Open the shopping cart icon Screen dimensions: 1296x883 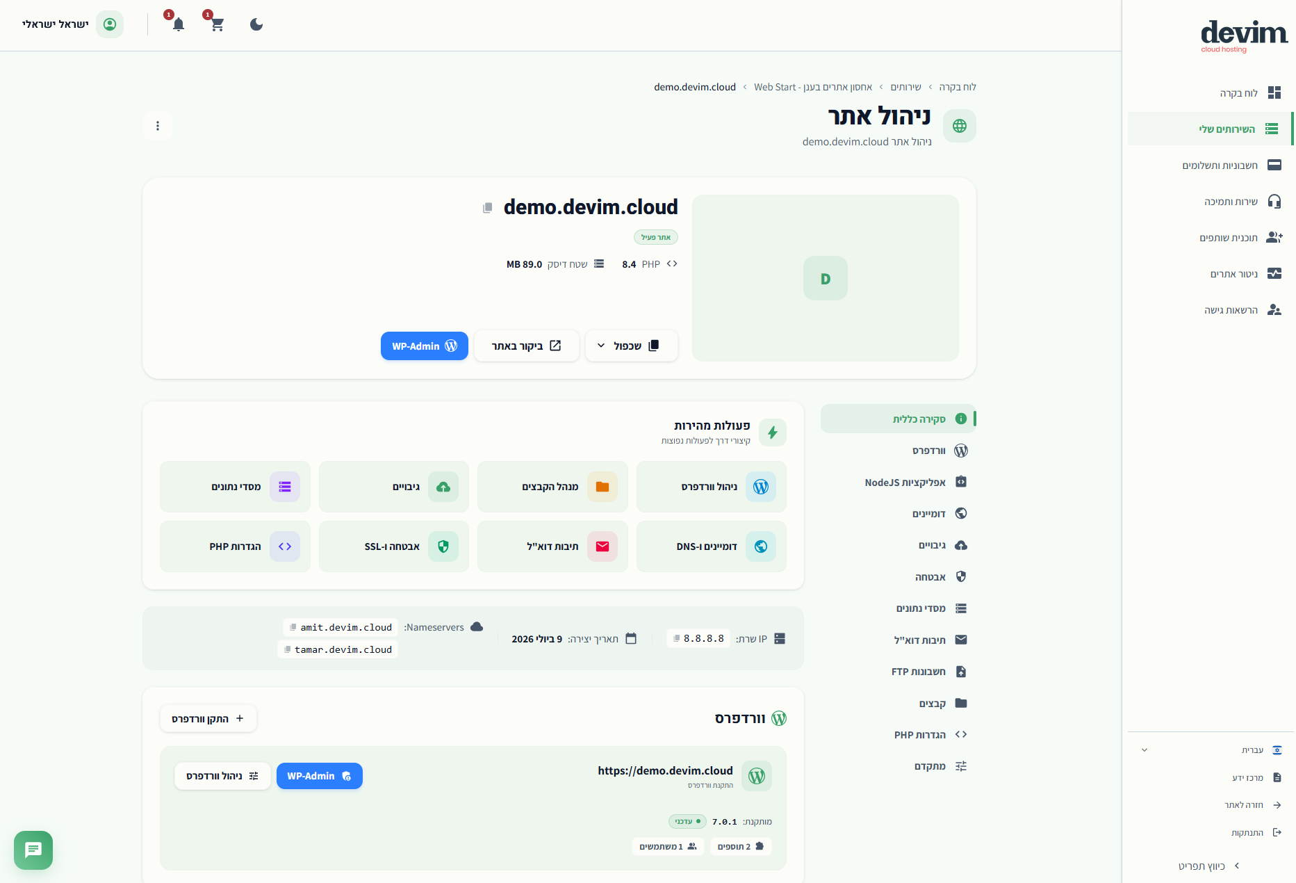tap(217, 24)
